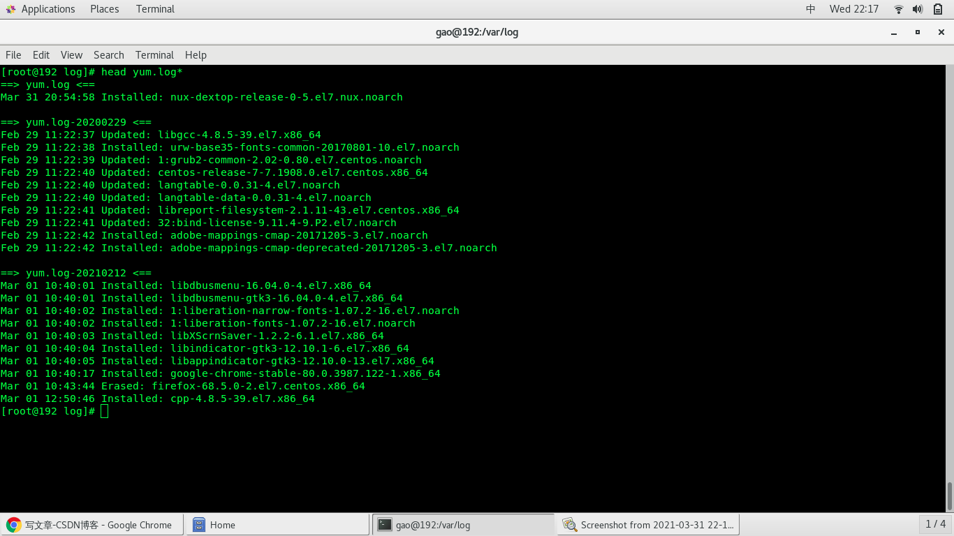Screen dimensions: 954x536
Task: Click the terminal prompt cursor
Action: [x=104, y=411]
